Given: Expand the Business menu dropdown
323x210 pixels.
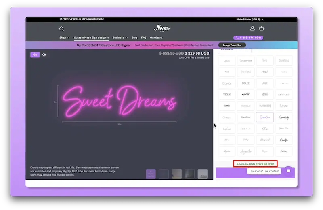Looking at the screenshot, I should pyautogui.click(x=120, y=38).
